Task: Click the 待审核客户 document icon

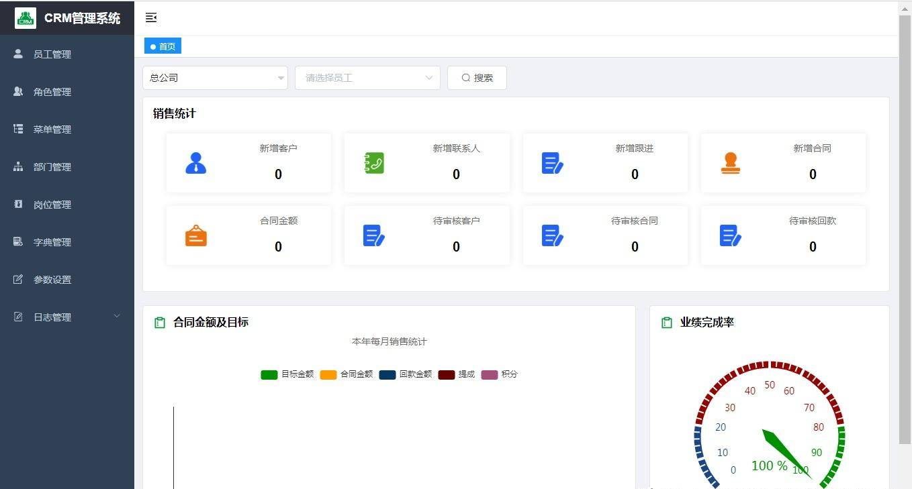Action: tap(374, 235)
